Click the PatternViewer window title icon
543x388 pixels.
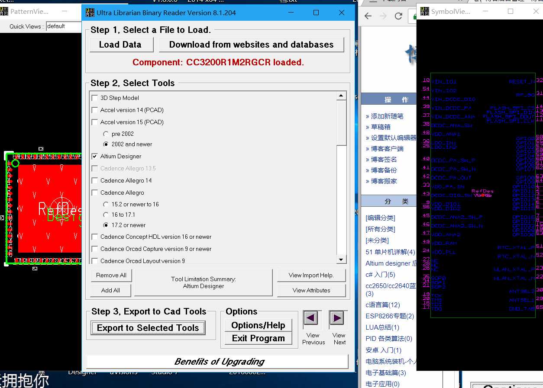[x=4, y=12]
